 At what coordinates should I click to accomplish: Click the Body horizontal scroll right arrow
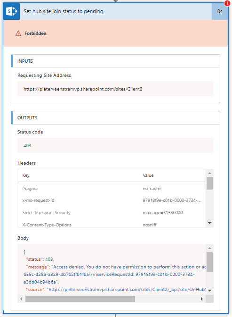(x=201, y=299)
